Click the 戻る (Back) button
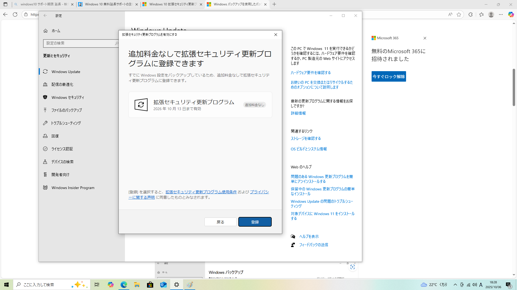 coord(220,222)
